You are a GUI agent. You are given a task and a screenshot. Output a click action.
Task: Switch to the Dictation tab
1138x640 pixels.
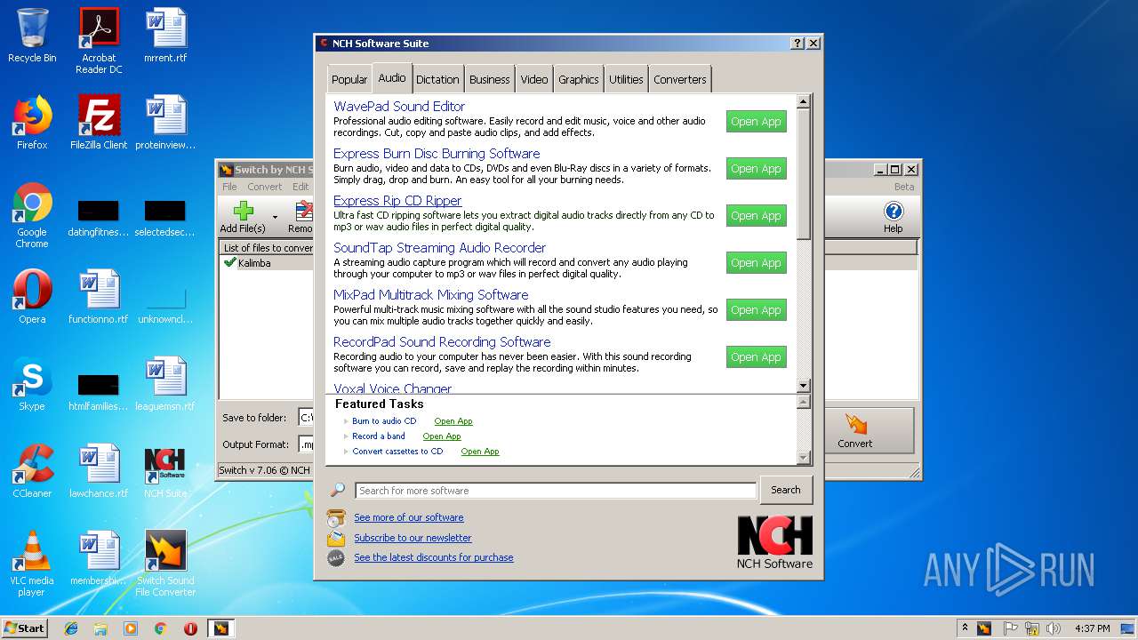point(437,79)
